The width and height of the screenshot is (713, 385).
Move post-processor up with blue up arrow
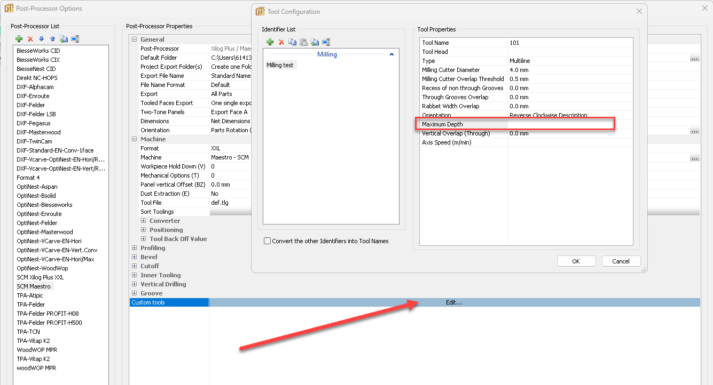tap(52, 38)
